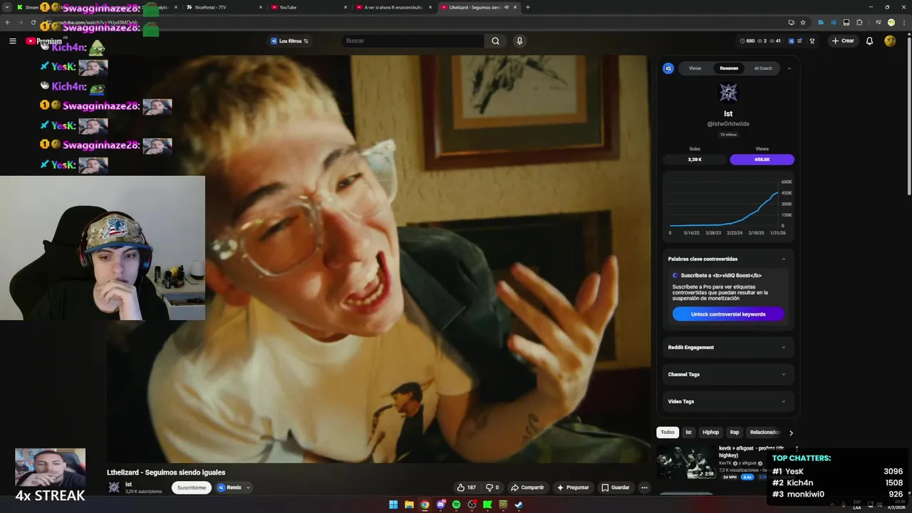Click the browser back arrow

click(8, 23)
